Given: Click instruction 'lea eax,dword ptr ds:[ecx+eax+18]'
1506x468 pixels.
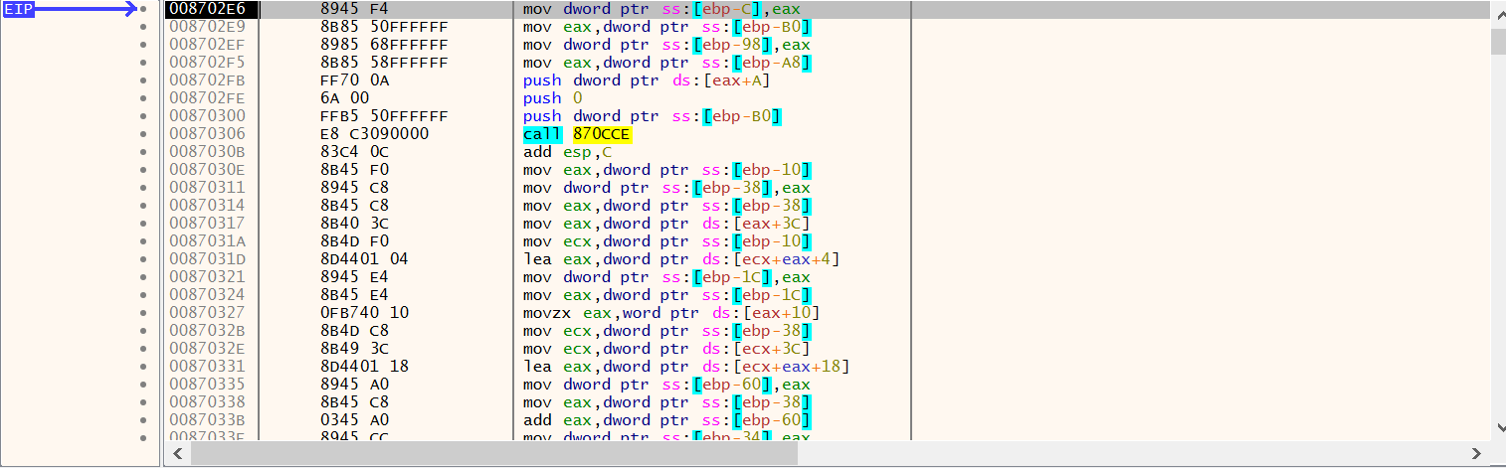Looking at the screenshot, I should coord(686,367).
